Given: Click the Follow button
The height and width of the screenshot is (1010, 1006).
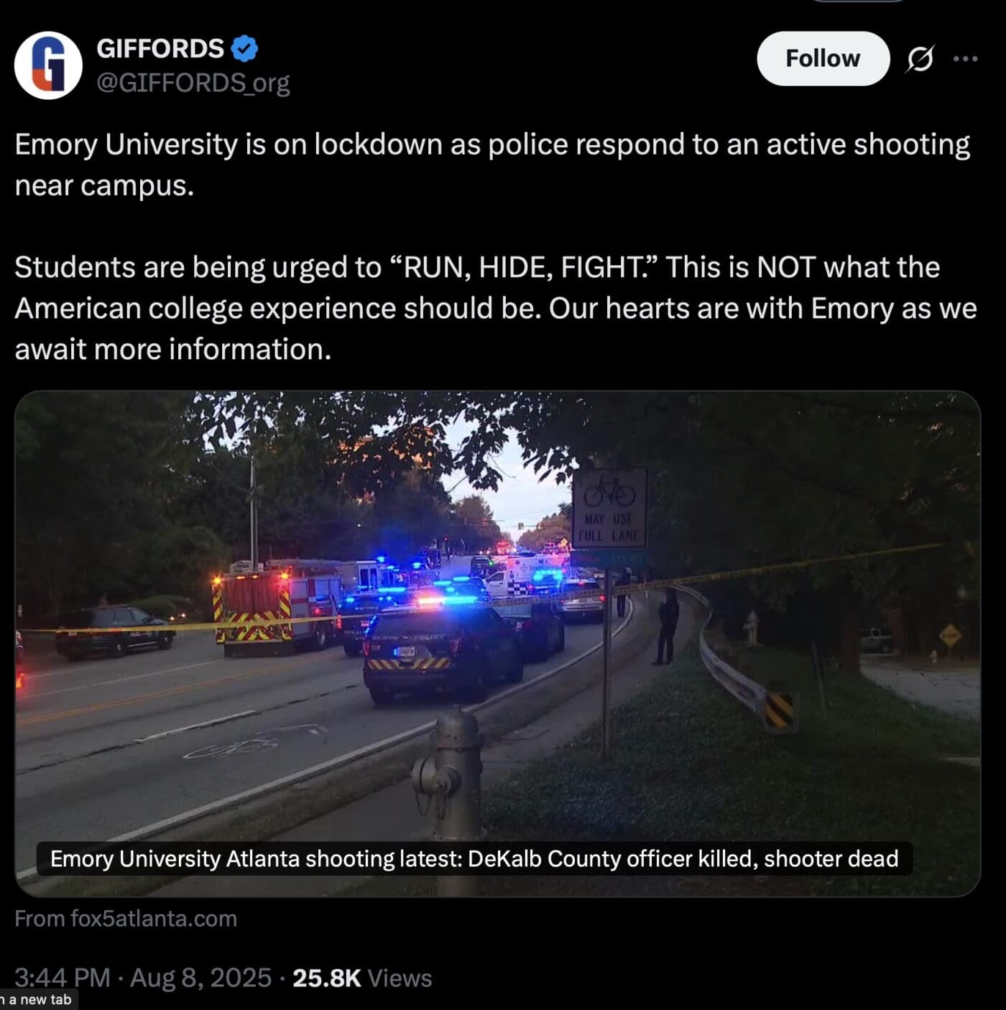Looking at the screenshot, I should tap(823, 58).
